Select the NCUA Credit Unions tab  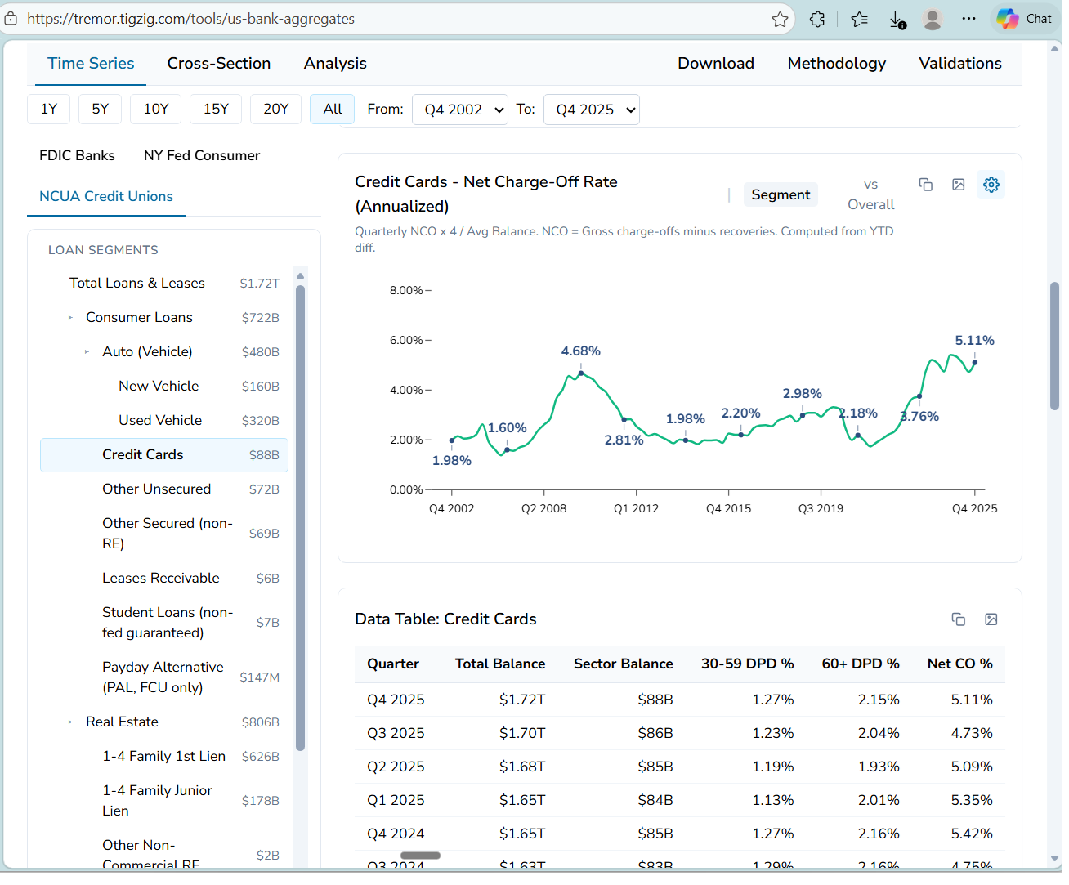pos(106,196)
